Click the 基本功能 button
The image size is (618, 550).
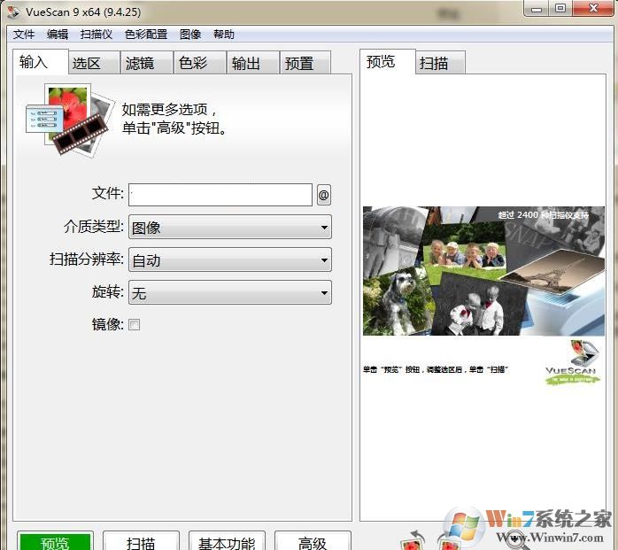(227, 542)
